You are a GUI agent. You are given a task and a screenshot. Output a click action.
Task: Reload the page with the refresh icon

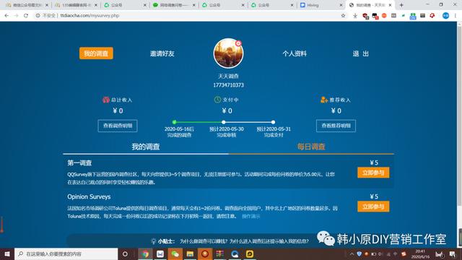[26, 16]
